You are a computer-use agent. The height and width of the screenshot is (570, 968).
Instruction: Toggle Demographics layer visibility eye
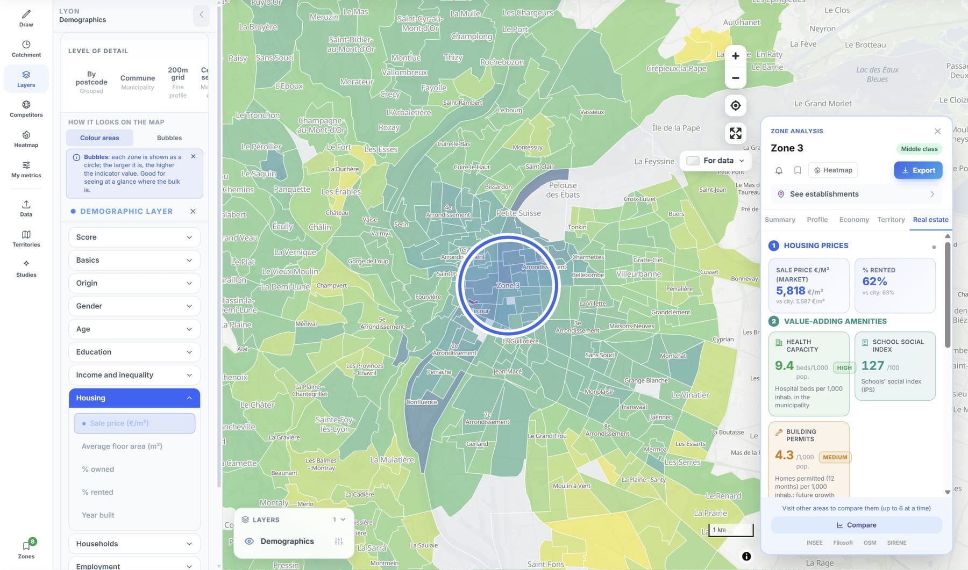249,541
